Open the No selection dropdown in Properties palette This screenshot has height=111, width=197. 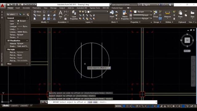pyautogui.click(x=12, y=14)
